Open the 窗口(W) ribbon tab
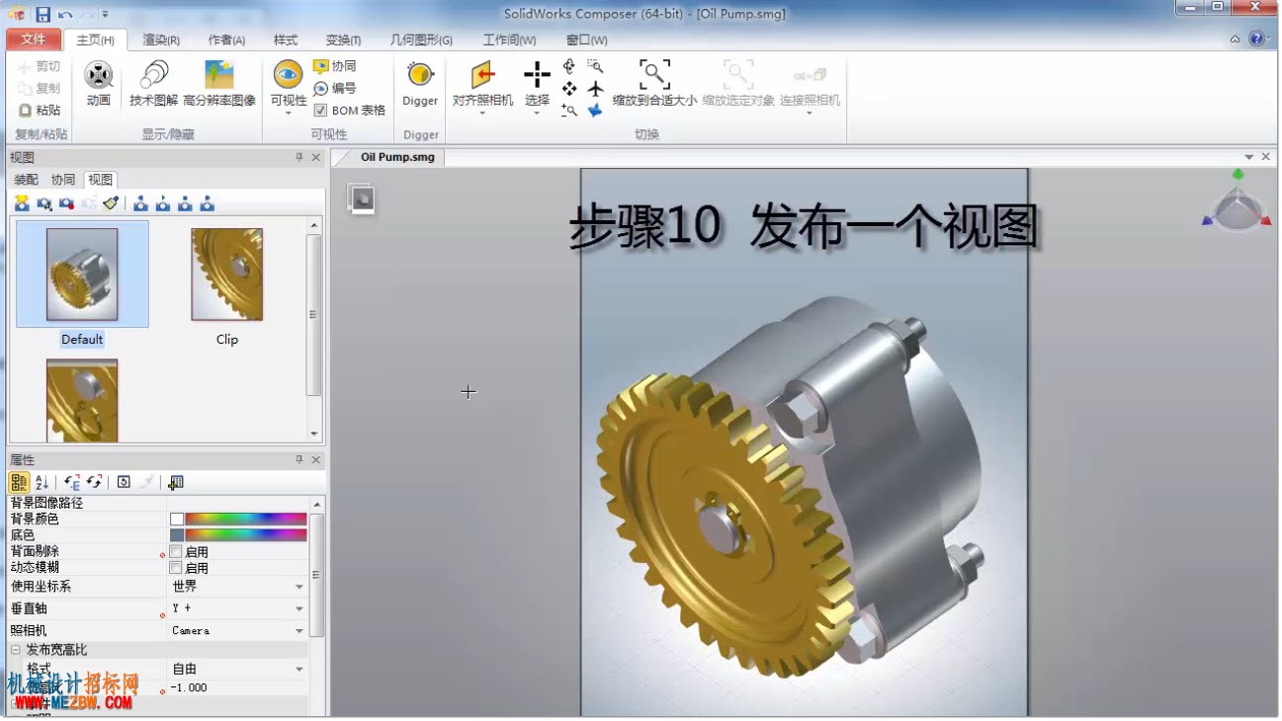This screenshot has width=1282, height=721. [587, 40]
